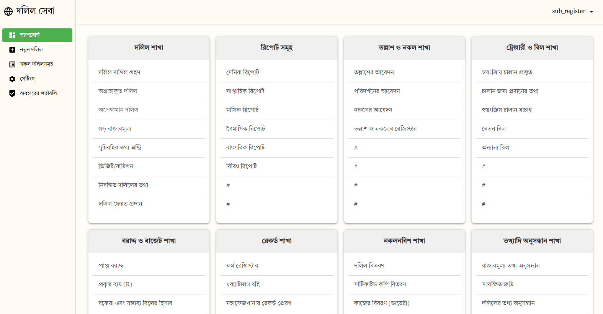Open প্রাপ্ত বরাদ্দ link
603x314 pixels.
tap(111, 266)
